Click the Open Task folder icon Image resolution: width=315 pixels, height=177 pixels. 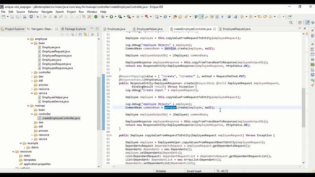coord(180,17)
